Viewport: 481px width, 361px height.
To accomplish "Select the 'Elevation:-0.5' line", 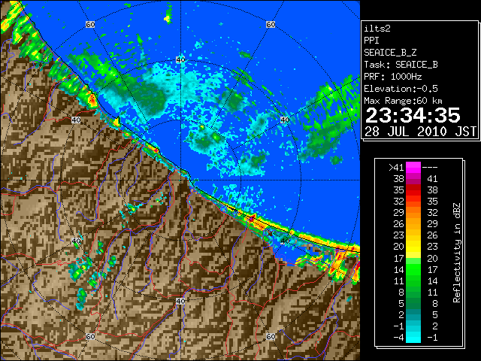I will coord(401,89).
